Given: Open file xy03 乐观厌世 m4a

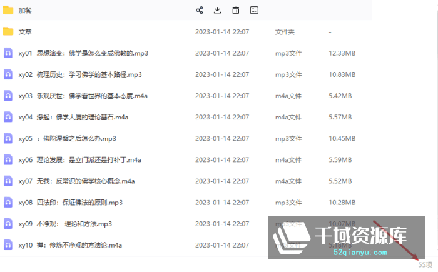Looking at the screenshot, I should coord(83,96).
